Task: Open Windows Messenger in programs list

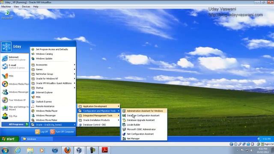Action: [53, 115]
